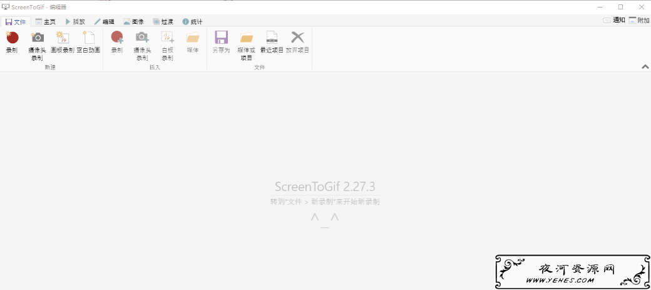The image size is (651, 290).
Task: Collapse the ribbon with the chevron arrow
Action: point(645,66)
